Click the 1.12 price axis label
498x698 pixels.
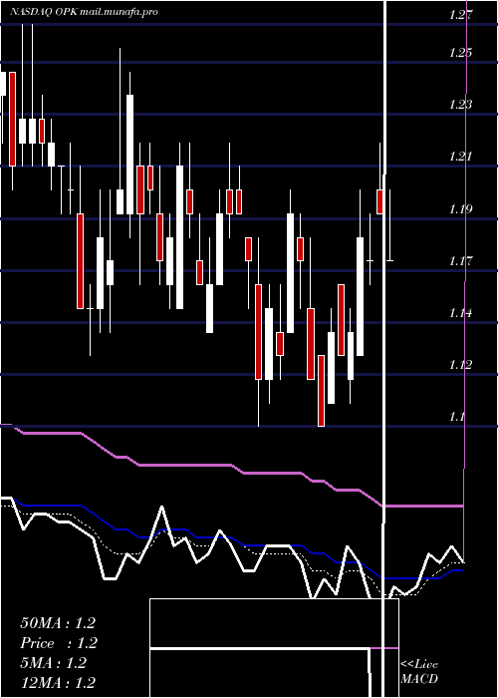coord(461,365)
